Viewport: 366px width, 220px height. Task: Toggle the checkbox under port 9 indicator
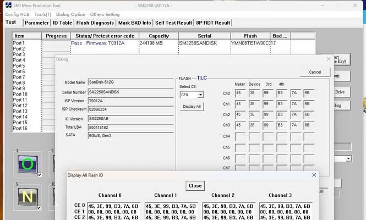pos(39,208)
